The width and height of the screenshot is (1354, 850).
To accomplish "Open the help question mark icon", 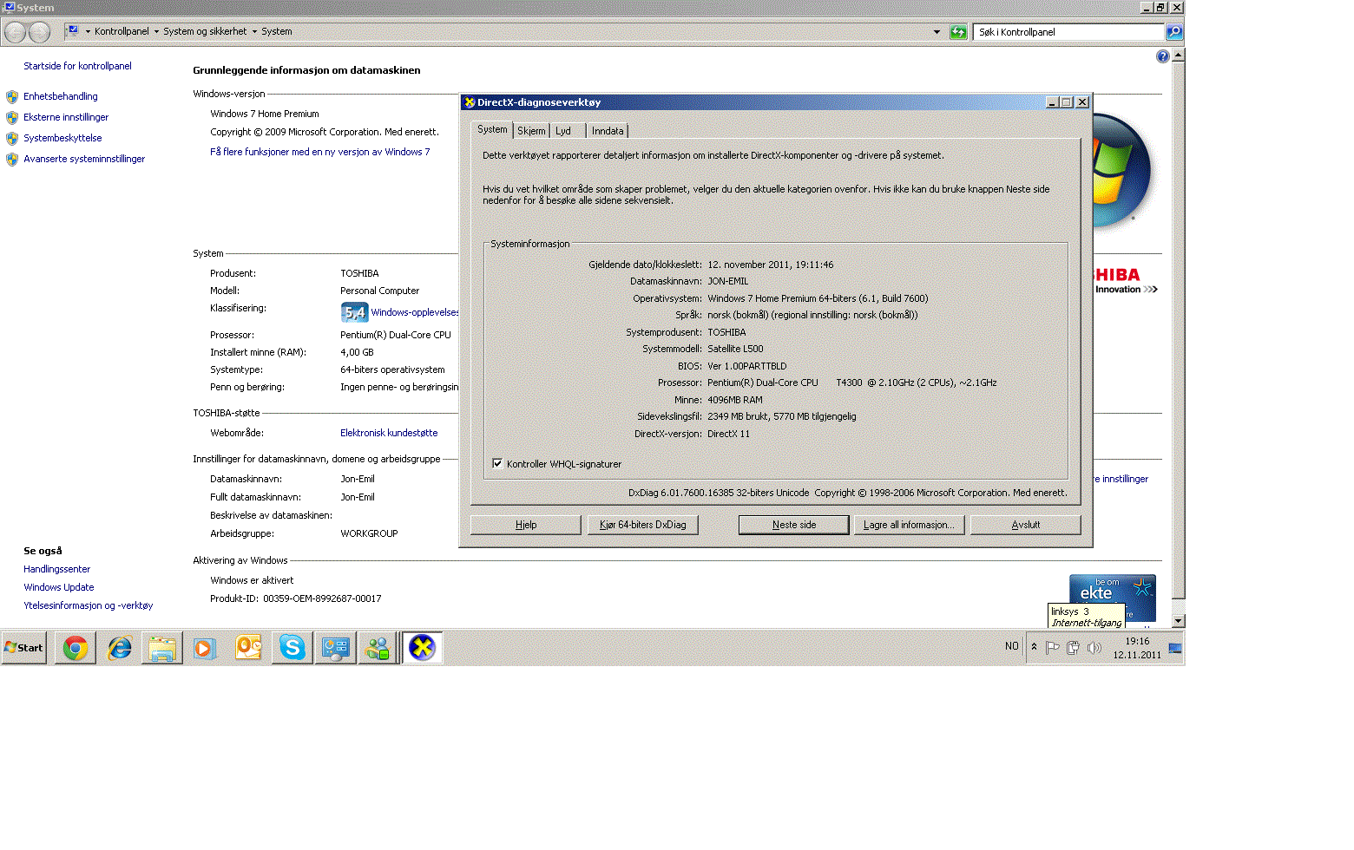I will click(x=1163, y=56).
